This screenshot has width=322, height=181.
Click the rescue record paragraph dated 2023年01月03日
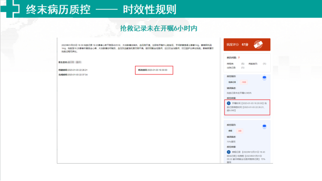137,48
